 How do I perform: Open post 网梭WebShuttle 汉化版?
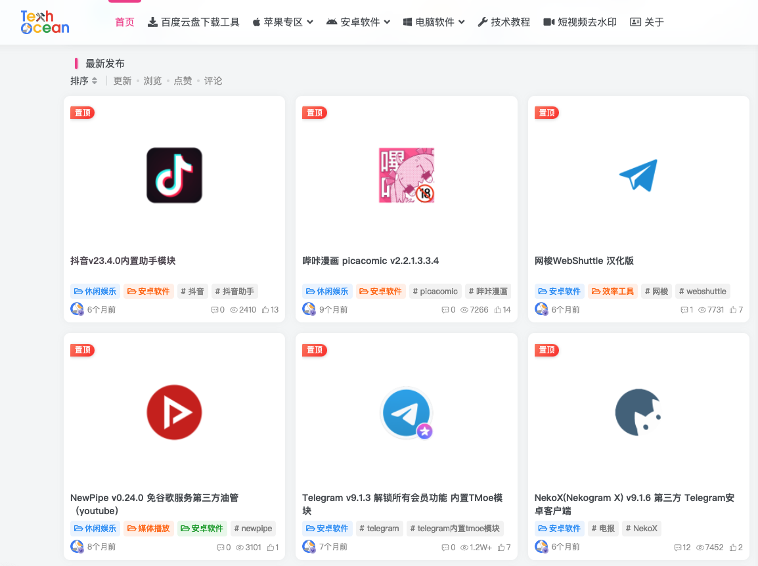click(584, 261)
